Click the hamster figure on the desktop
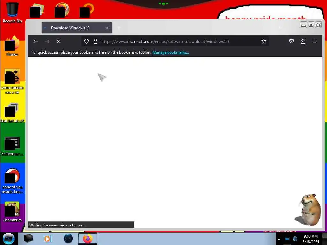Viewport: 327px width, 245px height. coord(308,210)
